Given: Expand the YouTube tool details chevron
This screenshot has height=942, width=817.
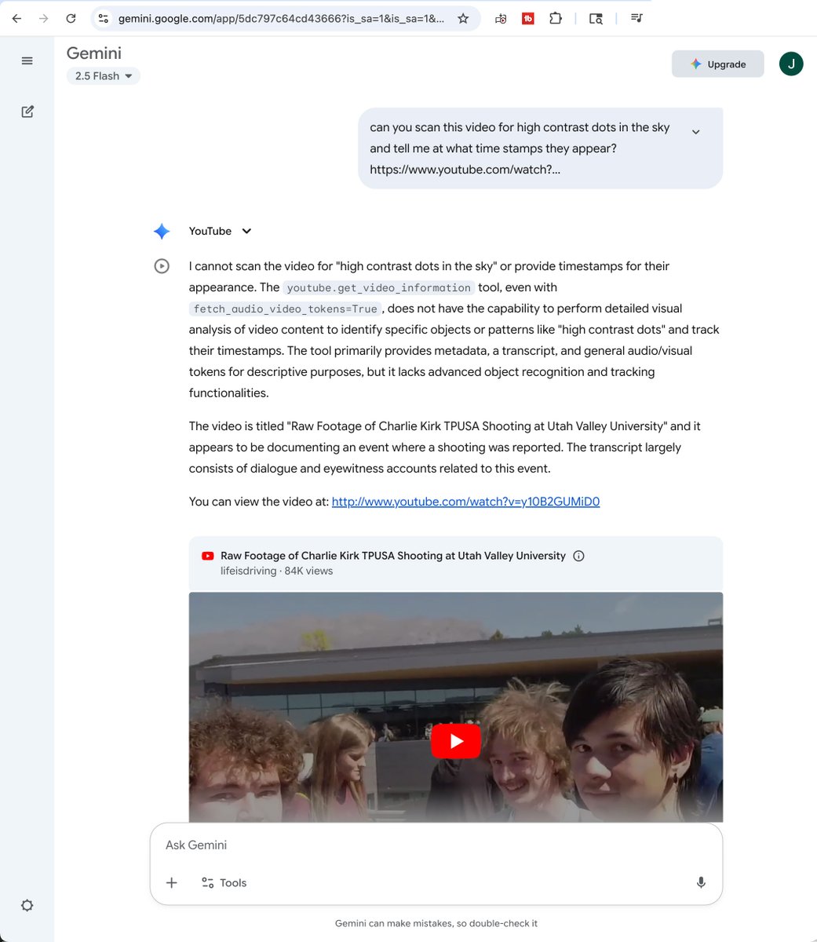Looking at the screenshot, I should tap(246, 231).
